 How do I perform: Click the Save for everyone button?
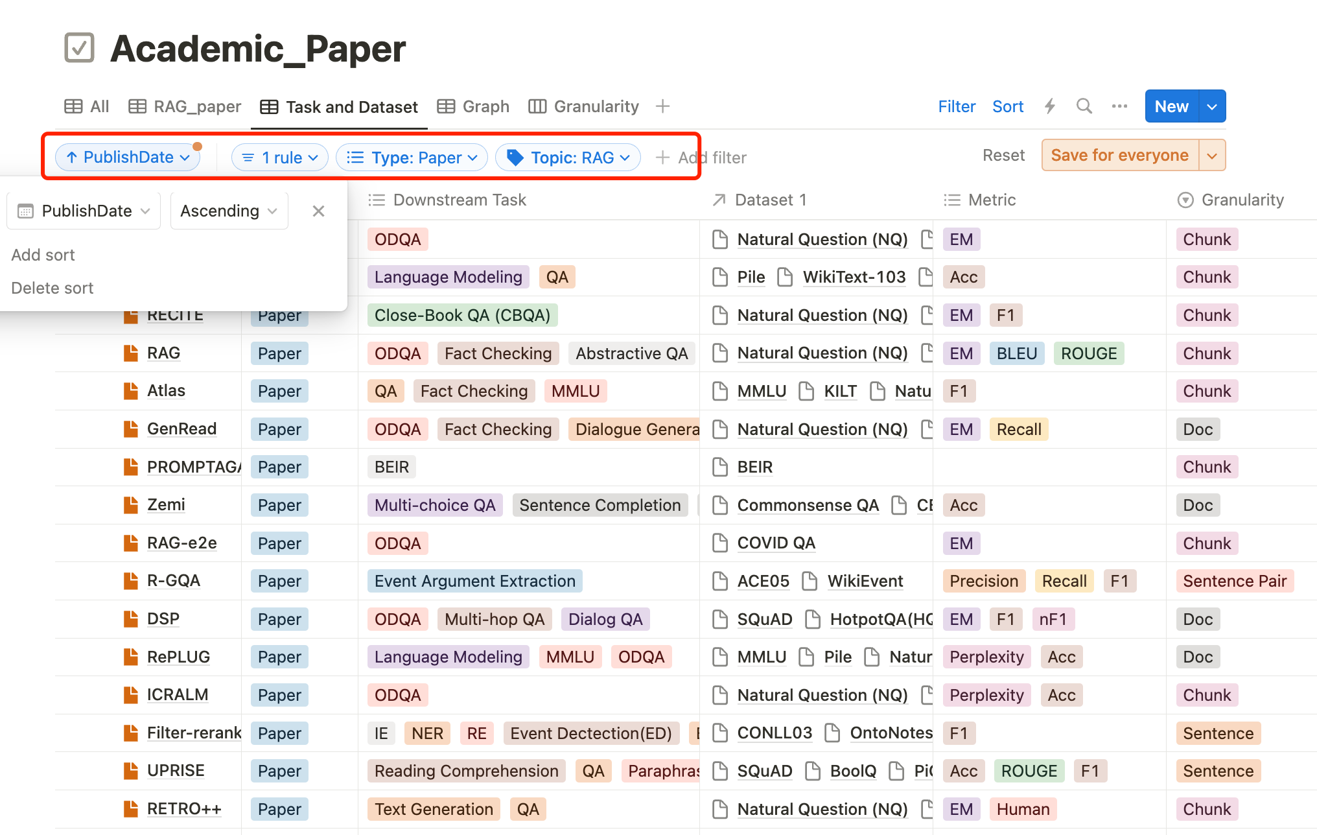[x=1119, y=156]
